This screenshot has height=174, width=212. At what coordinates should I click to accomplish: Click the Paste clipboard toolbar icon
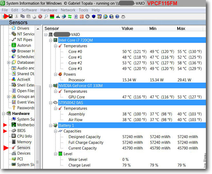[x=28, y=16]
